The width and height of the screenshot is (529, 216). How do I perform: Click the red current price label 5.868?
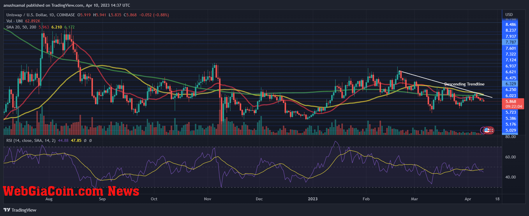(x=511, y=101)
